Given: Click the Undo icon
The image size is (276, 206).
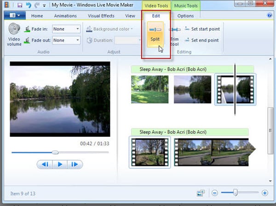Looking at the screenshot, I should (x=29, y=5).
